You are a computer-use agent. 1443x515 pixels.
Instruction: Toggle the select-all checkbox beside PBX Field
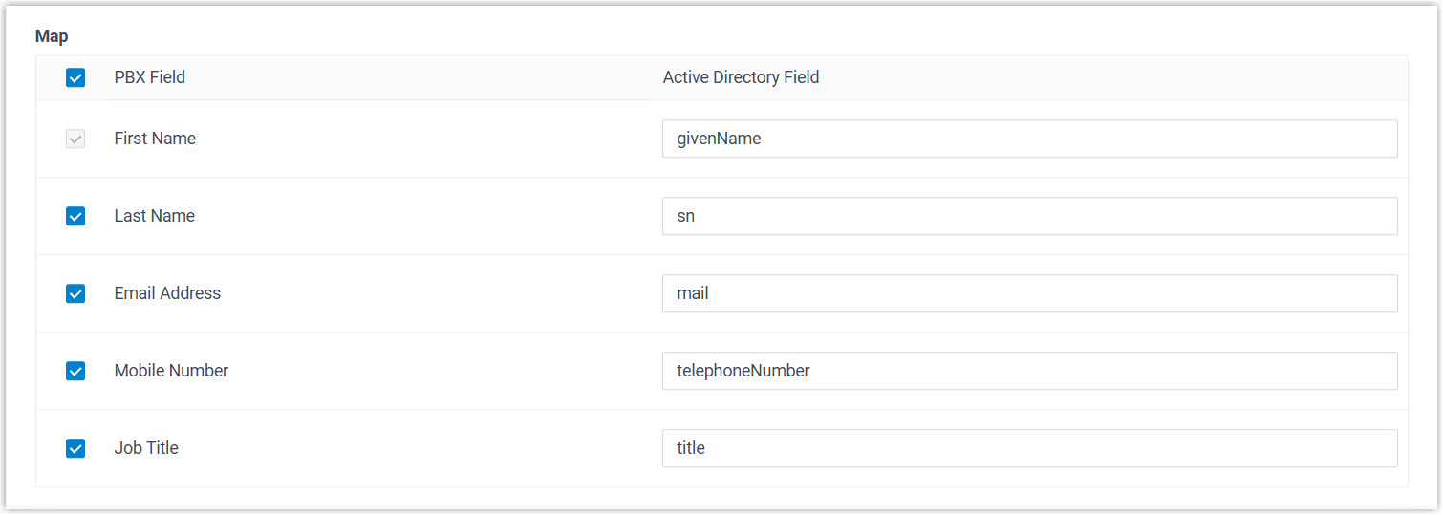pyautogui.click(x=75, y=77)
